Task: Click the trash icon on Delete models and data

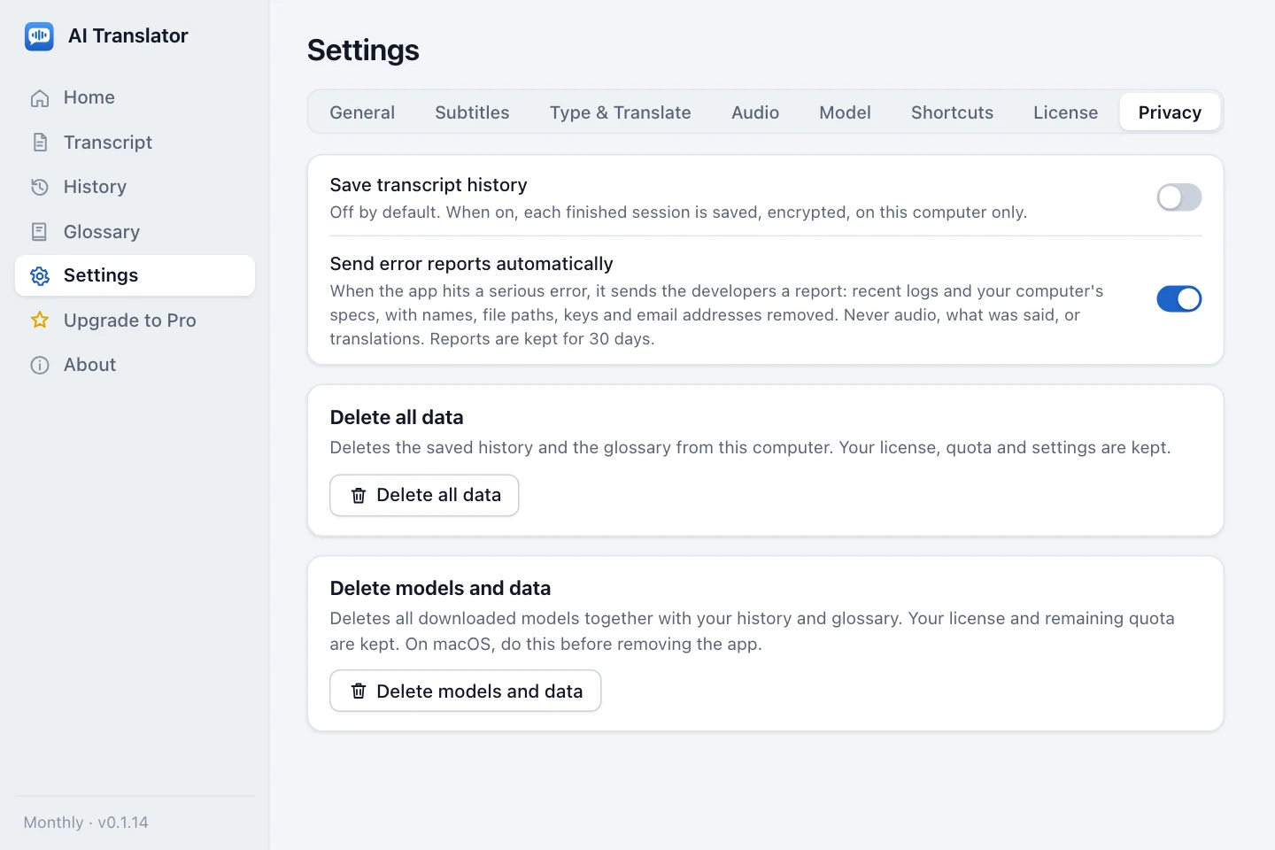Action: 359,692
